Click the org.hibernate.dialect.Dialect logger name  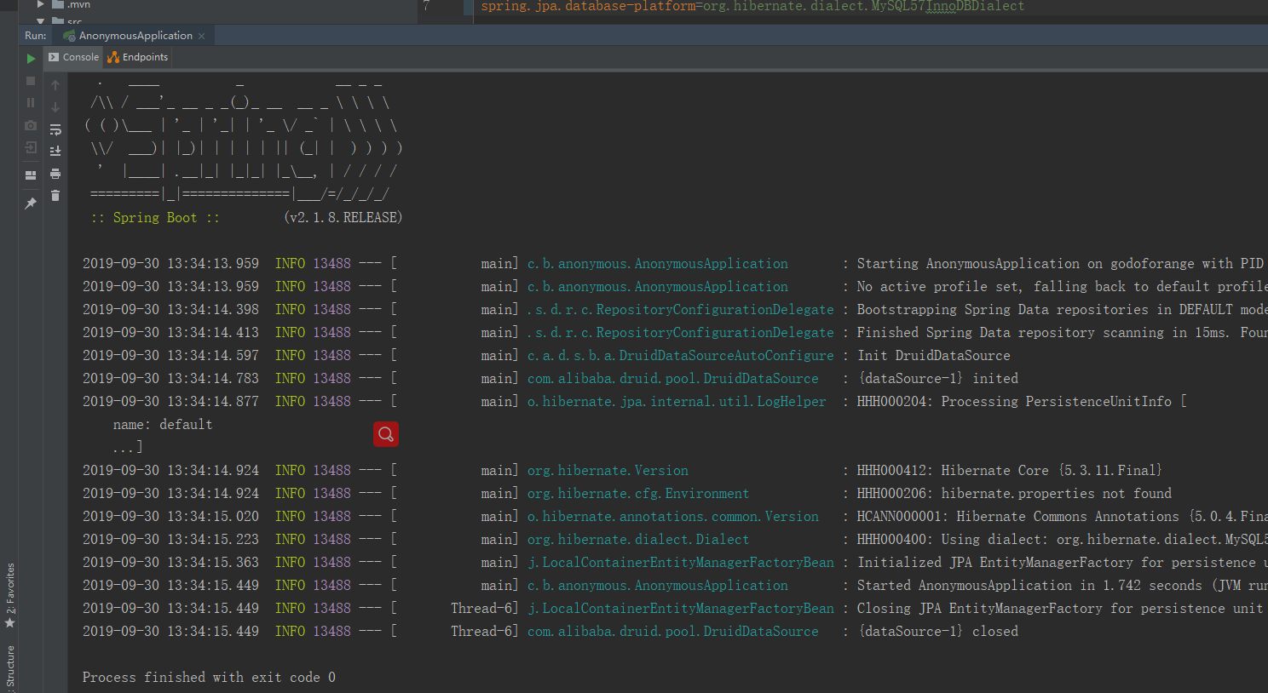[638, 540]
